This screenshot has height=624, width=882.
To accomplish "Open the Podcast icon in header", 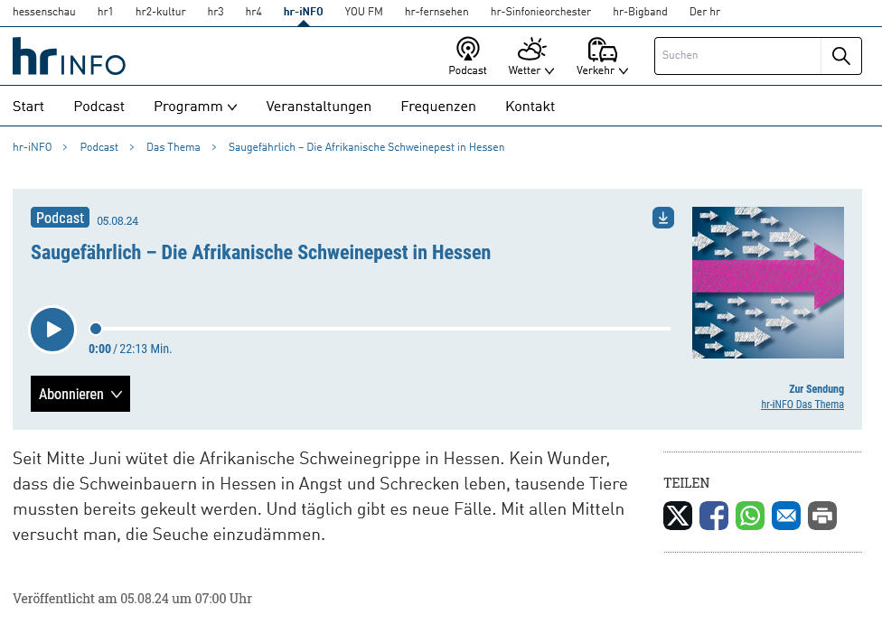I will coord(467,56).
